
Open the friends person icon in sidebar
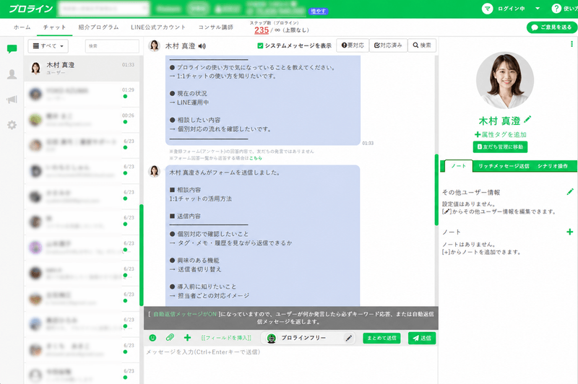[x=12, y=74]
